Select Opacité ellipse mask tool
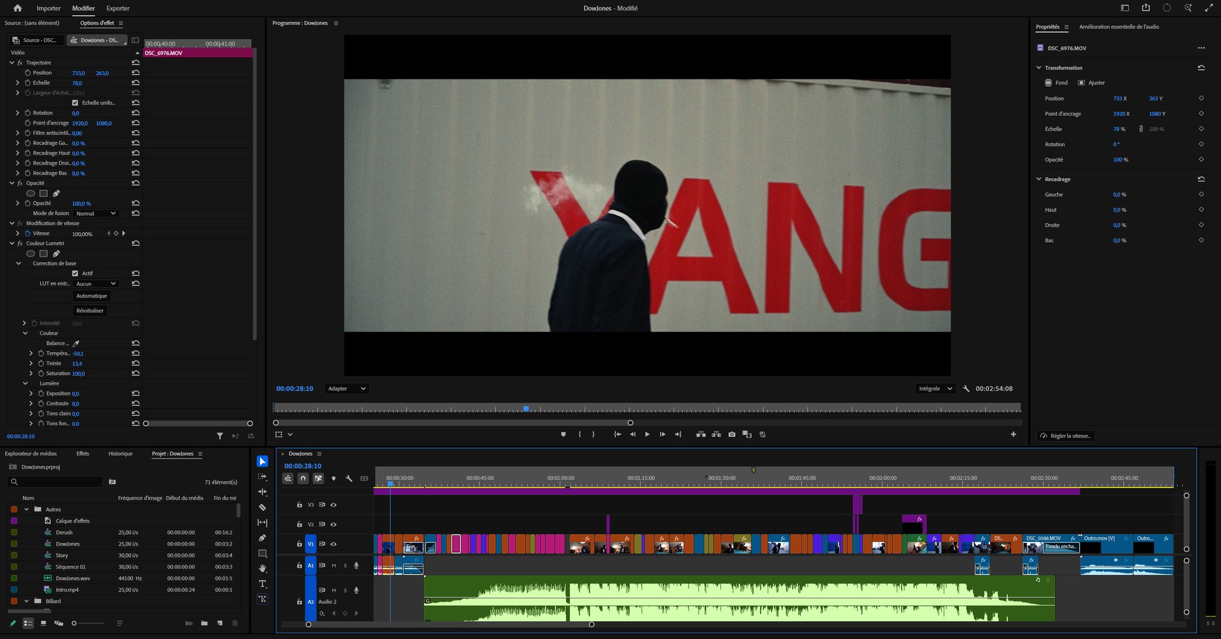Viewport: 1221px width, 639px height. 31,193
